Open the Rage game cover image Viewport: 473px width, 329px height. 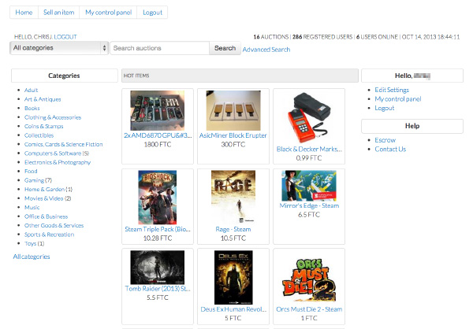(x=233, y=198)
